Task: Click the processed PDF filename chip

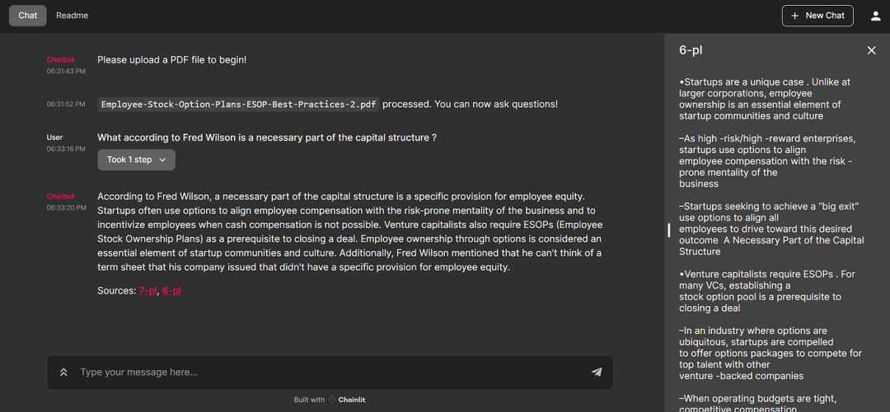Action: [x=238, y=104]
